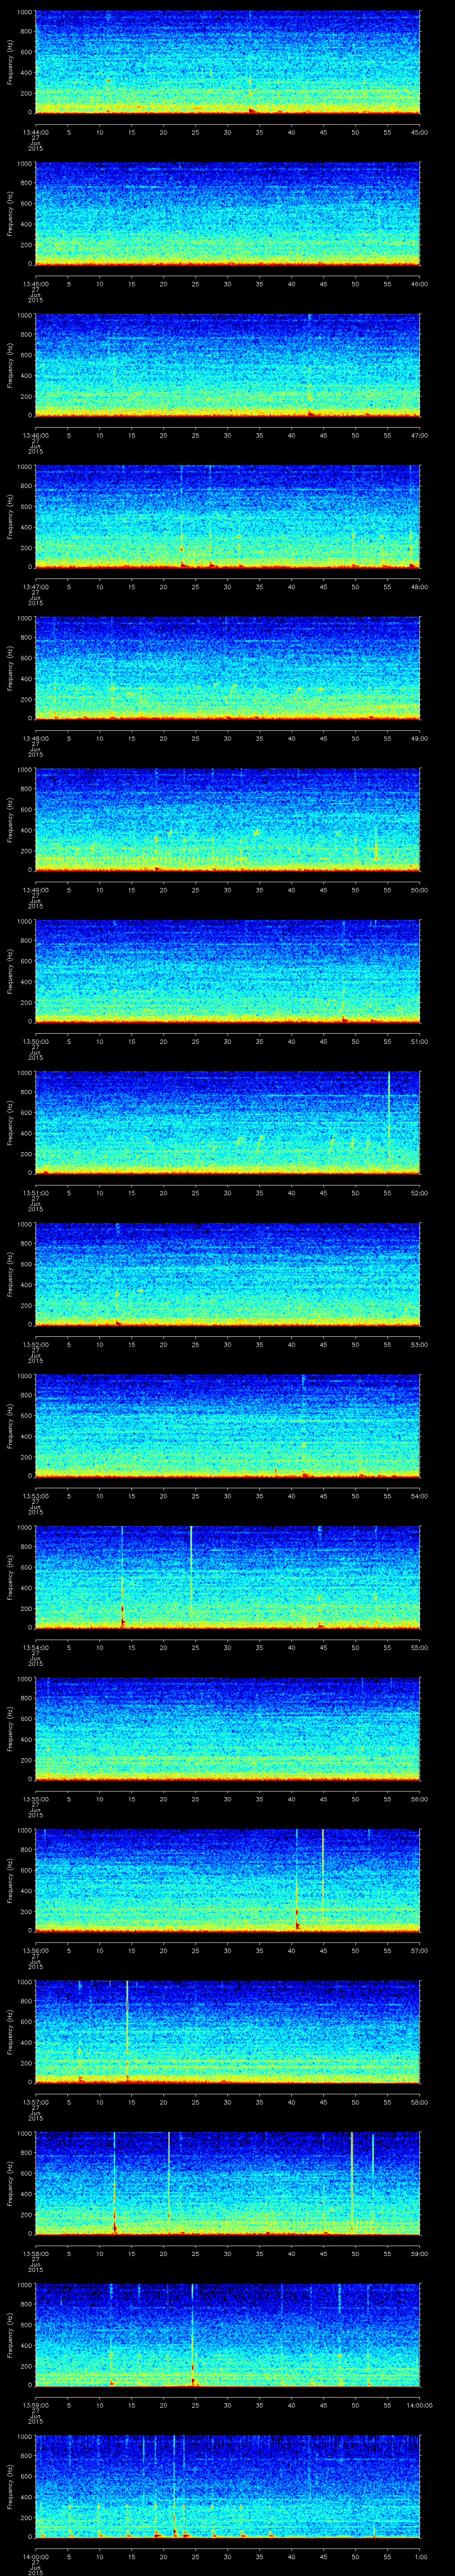The height and width of the screenshot is (2576, 455).
Task: Select the 13:57:00 time axis label
Action: coord(35,2101)
